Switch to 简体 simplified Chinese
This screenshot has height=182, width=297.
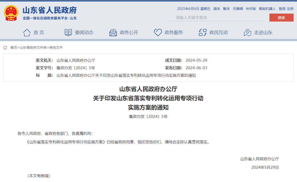coord(217,9)
